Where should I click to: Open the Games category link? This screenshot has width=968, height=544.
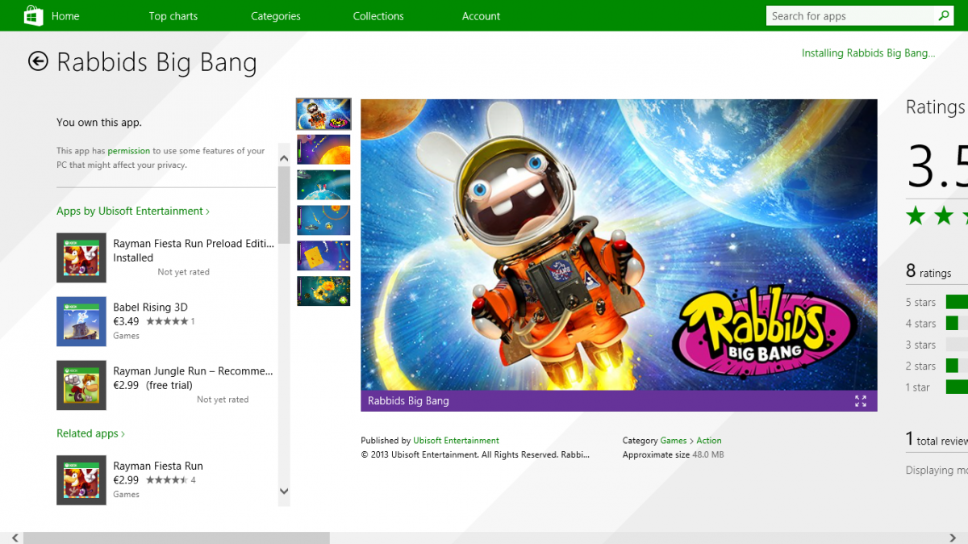pos(674,441)
